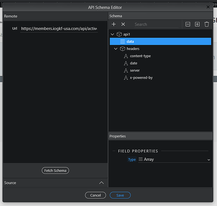Screen dimensions: 217x206
Task: Expand the Source panel chevron
Action: (x=101, y=183)
